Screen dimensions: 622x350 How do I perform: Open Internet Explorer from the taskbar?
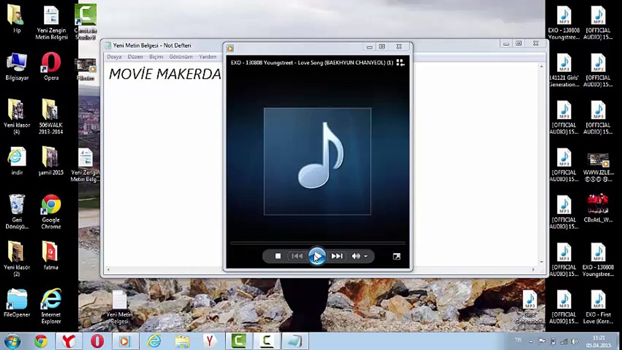pyautogui.click(x=153, y=341)
